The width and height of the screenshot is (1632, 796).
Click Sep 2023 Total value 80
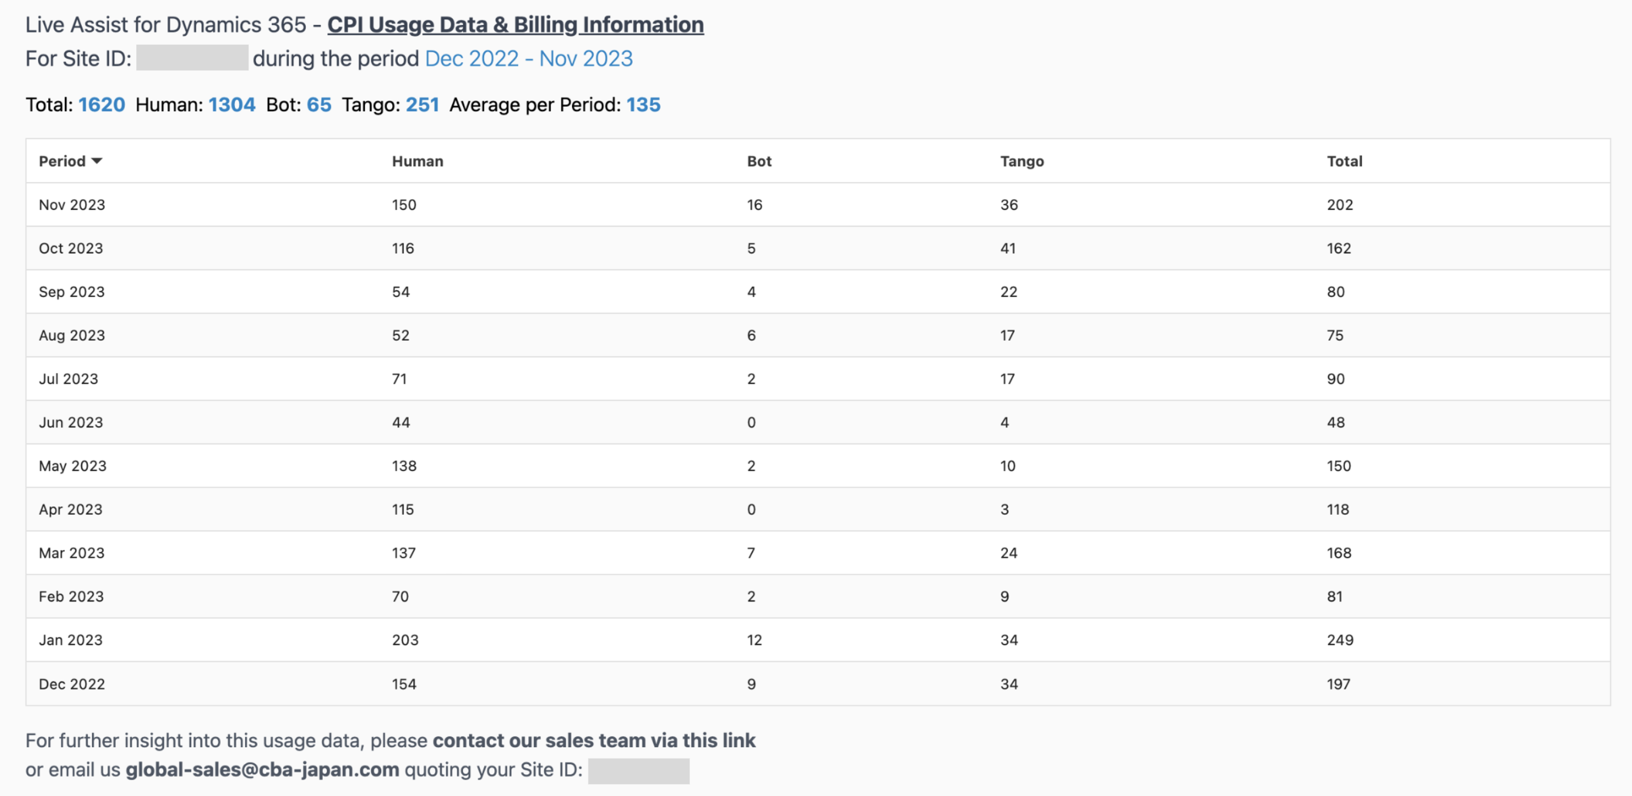point(1335,292)
